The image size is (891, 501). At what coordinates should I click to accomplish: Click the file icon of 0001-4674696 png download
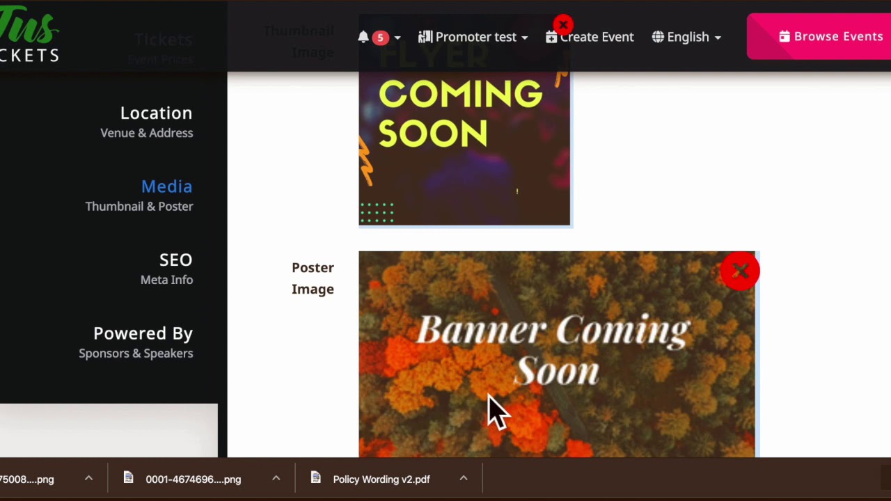click(x=128, y=477)
